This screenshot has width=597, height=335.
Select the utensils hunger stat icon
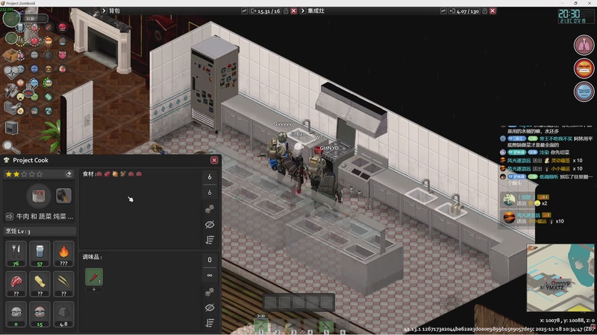click(16, 253)
